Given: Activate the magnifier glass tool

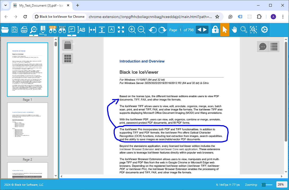Looking at the screenshot, I should (244, 30).
